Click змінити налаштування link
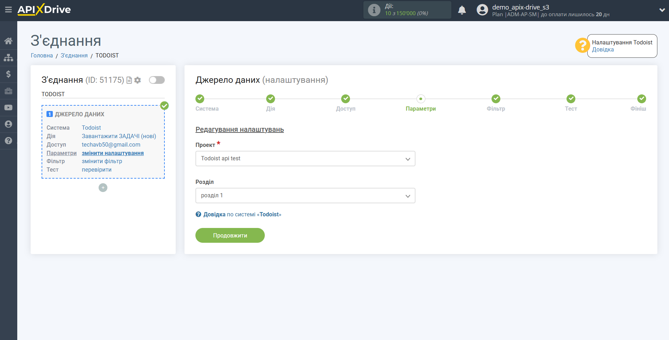This screenshot has height=340, width=669. coord(113,153)
